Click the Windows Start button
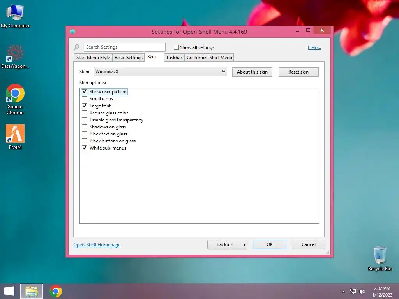This screenshot has height=299, width=399. [x=9, y=291]
